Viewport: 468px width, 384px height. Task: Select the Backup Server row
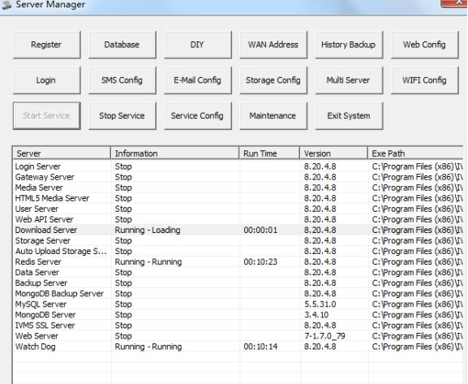[238, 283]
